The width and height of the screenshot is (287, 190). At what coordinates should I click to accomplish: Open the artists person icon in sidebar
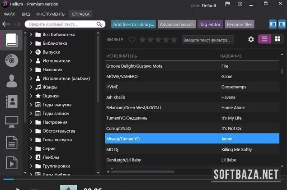coord(11,81)
